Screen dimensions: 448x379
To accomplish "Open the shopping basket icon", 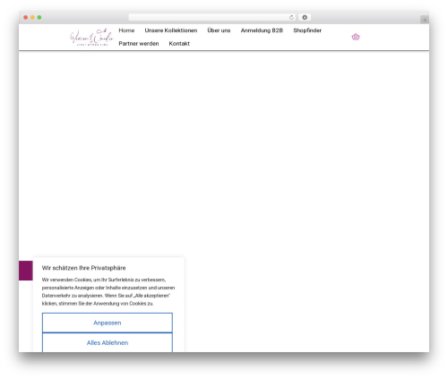I will point(356,37).
